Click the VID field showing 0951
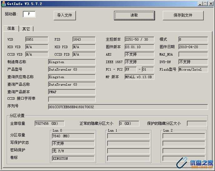This screenshot has height=171, width=215. pos(37,39)
